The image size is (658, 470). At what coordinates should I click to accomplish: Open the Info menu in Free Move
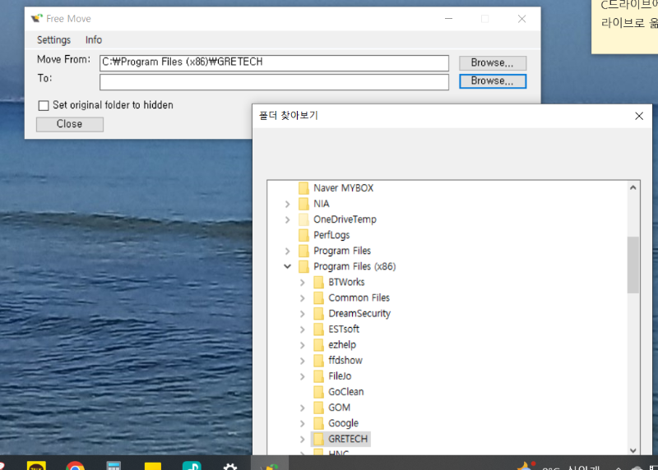[x=94, y=39]
